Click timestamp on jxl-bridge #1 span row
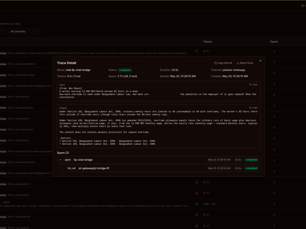The height and width of the screenshot is (229, 306). 219,168
